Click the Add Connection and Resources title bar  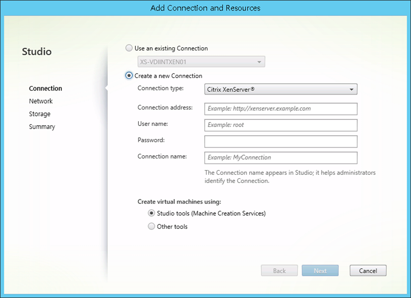click(205, 8)
